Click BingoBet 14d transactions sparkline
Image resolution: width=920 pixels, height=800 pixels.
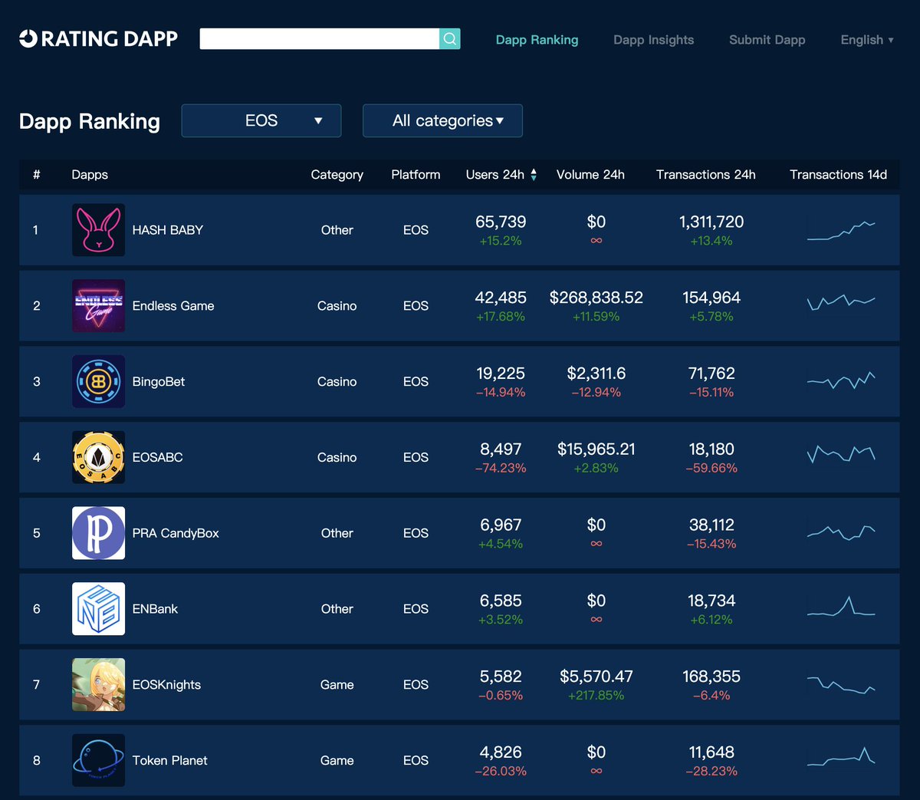(841, 380)
